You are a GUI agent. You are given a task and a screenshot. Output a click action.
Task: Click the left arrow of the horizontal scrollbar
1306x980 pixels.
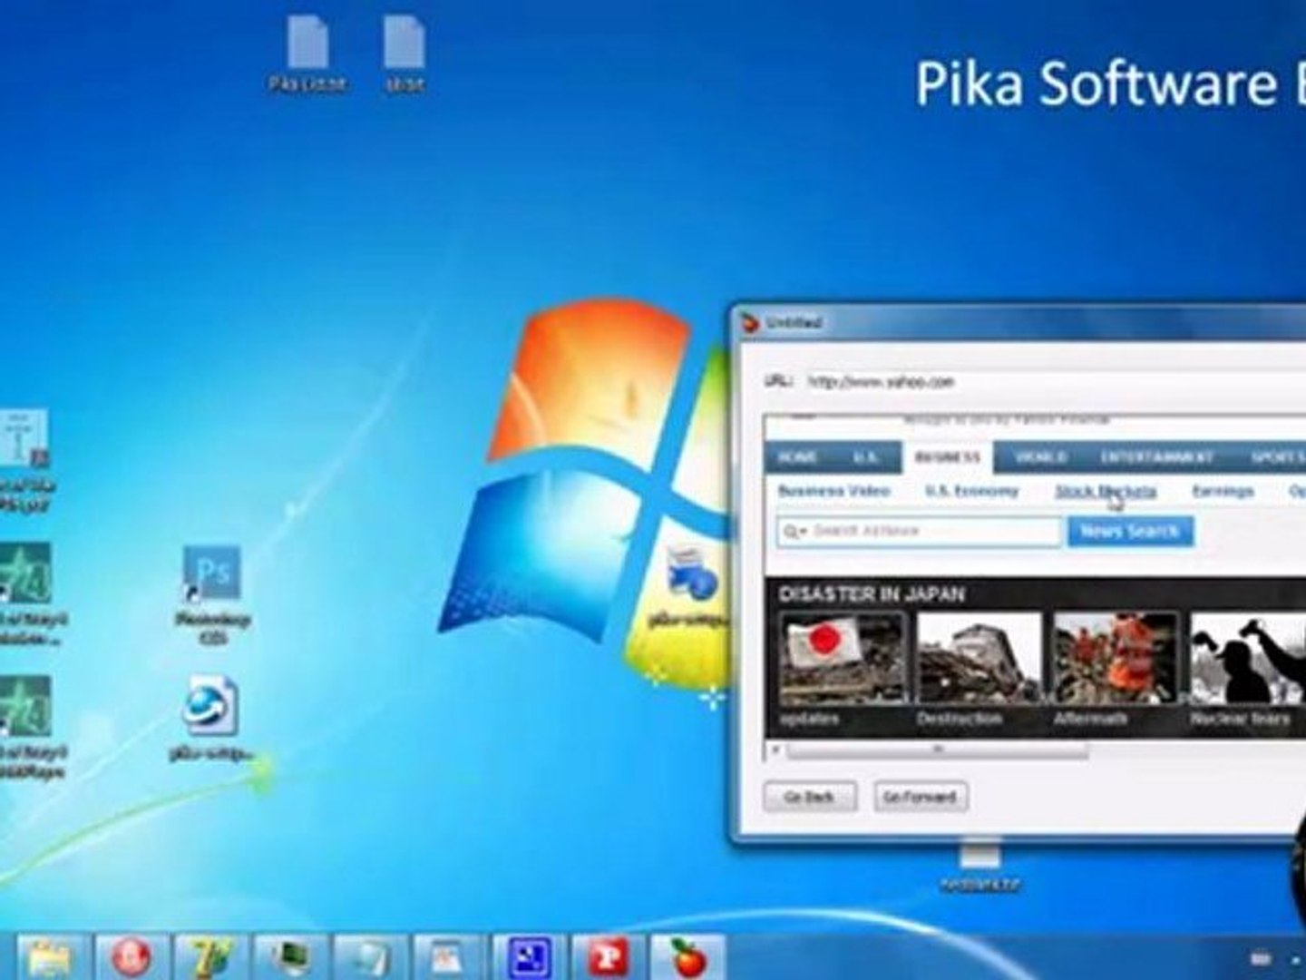(775, 750)
